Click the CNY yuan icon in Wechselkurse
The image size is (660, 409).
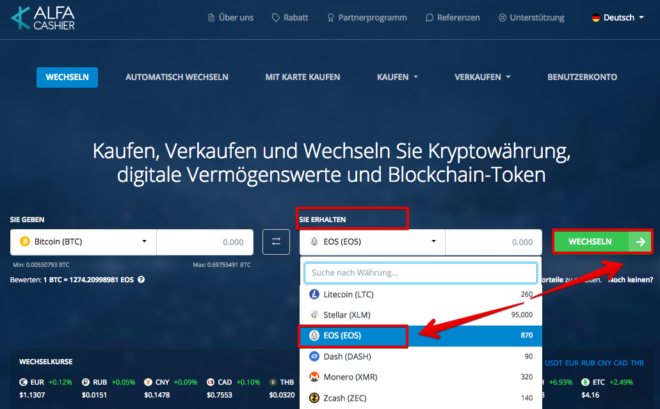[148, 382]
